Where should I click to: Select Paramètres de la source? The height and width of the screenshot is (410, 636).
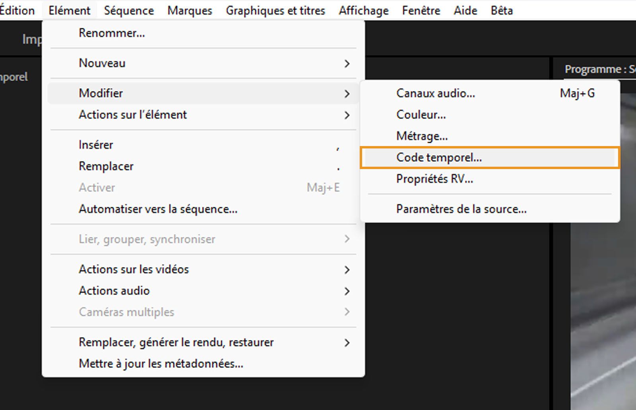click(461, 209)
